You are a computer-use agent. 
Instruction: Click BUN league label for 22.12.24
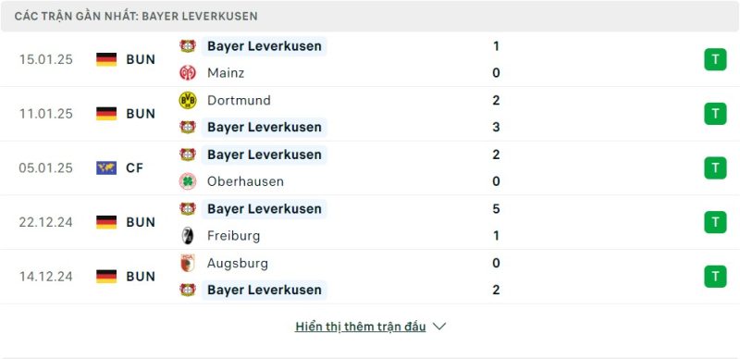141,222
